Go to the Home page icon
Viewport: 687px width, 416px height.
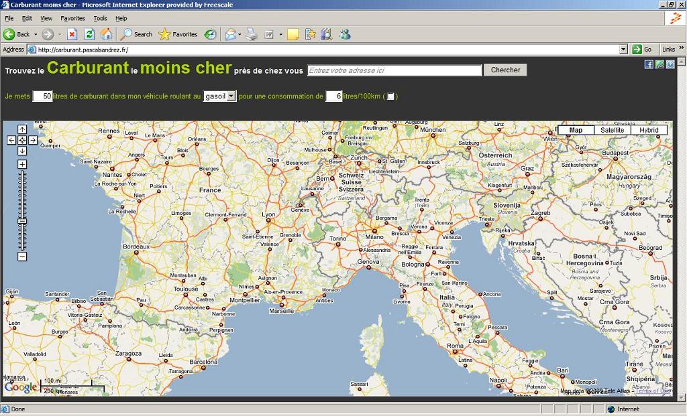coord(106,34)
